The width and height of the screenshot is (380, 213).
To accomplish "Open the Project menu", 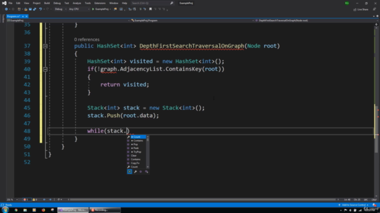I will (37, 3).
